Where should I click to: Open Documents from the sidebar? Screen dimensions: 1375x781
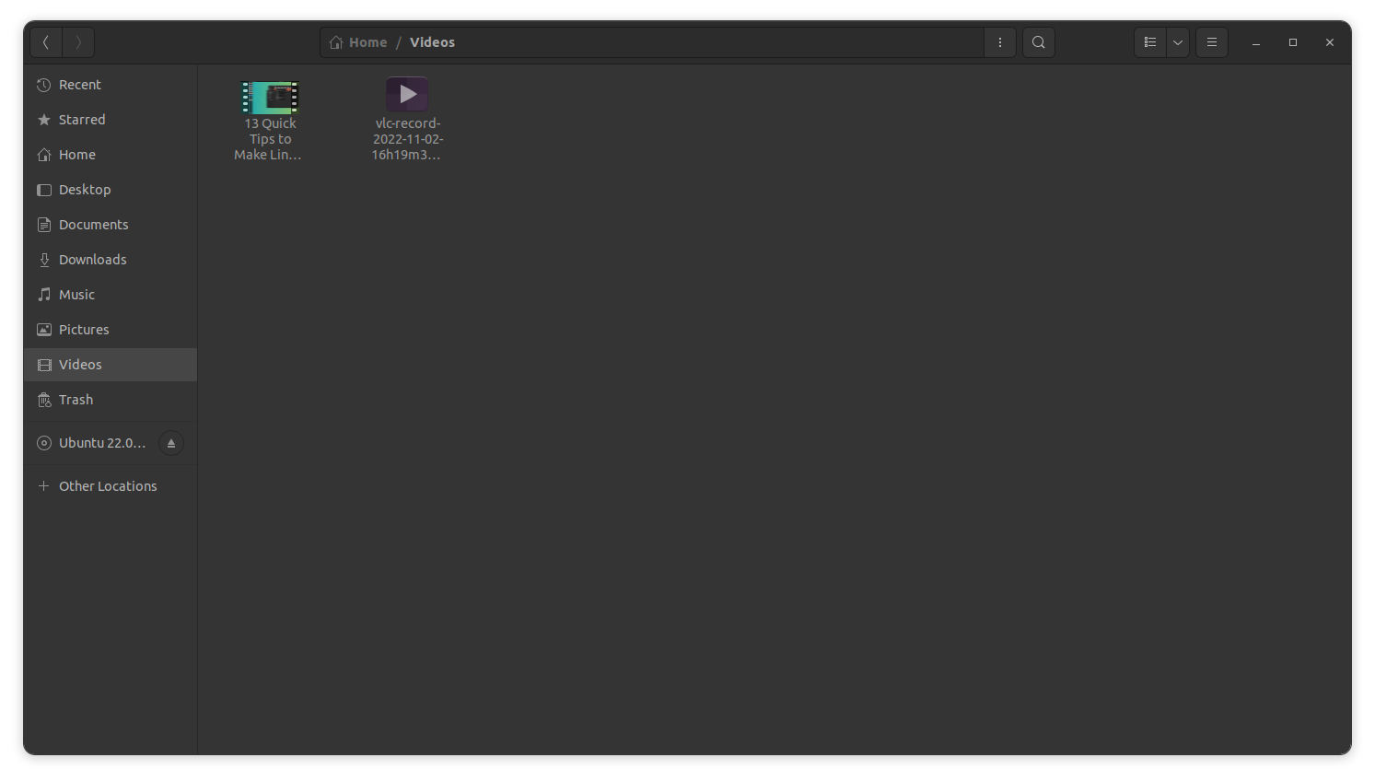point(93,225)
